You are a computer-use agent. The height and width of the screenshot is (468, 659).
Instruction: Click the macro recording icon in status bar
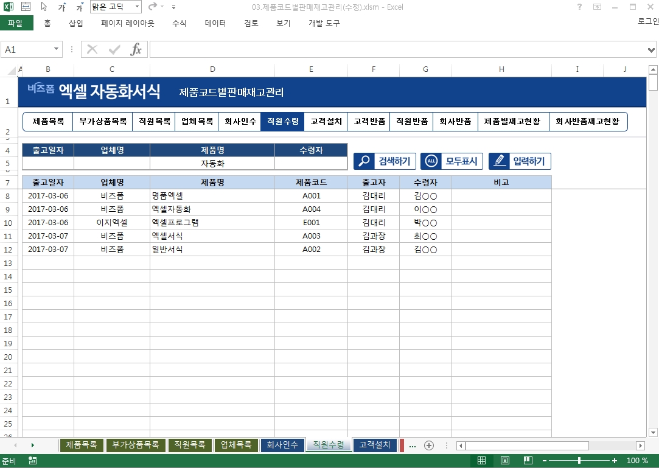(x=32, y=461)
